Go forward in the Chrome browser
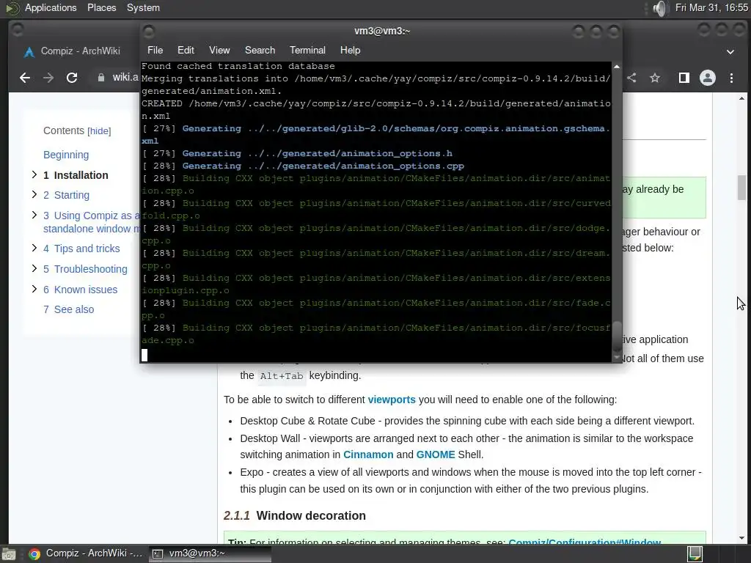The height and width of the screenshot is (563, 751). coord(48,78)
